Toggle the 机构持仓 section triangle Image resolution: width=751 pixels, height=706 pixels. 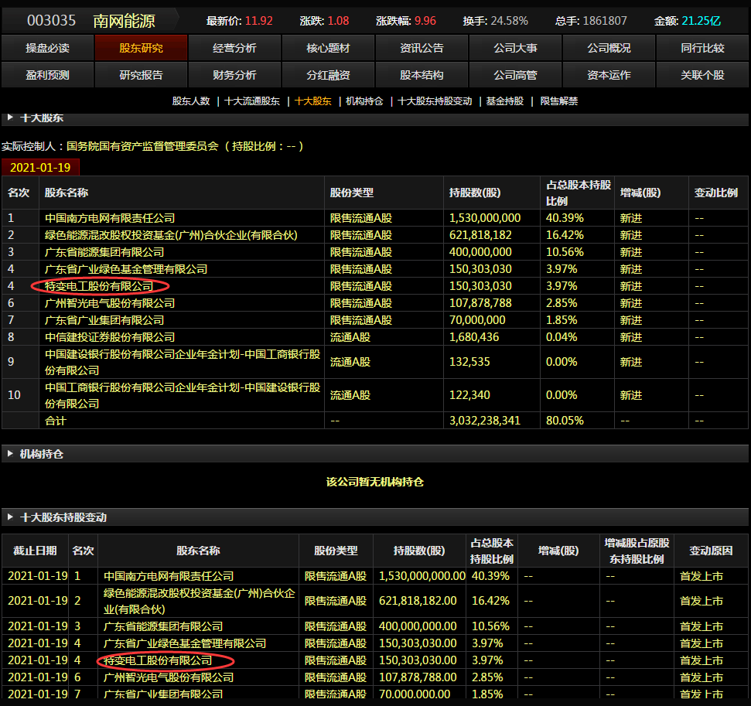pyautogui.click(x=10, y=454)
